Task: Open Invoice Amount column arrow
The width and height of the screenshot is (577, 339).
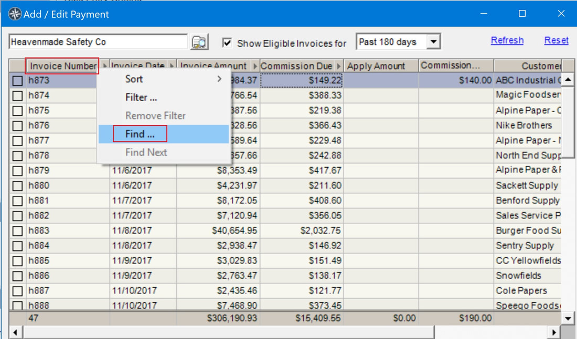Action: point(254,66)
